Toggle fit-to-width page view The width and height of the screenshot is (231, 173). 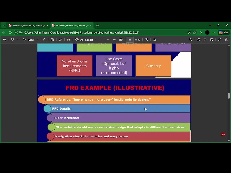[121, 40]
